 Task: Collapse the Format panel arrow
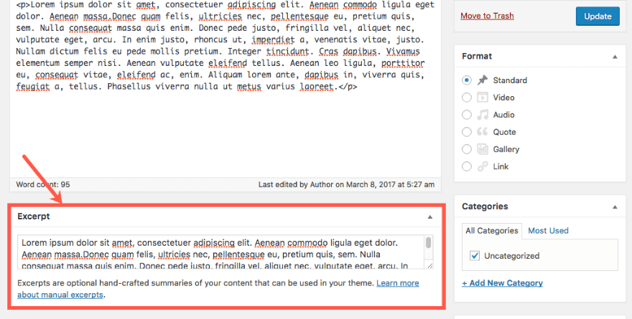click(x=614, y=56)
